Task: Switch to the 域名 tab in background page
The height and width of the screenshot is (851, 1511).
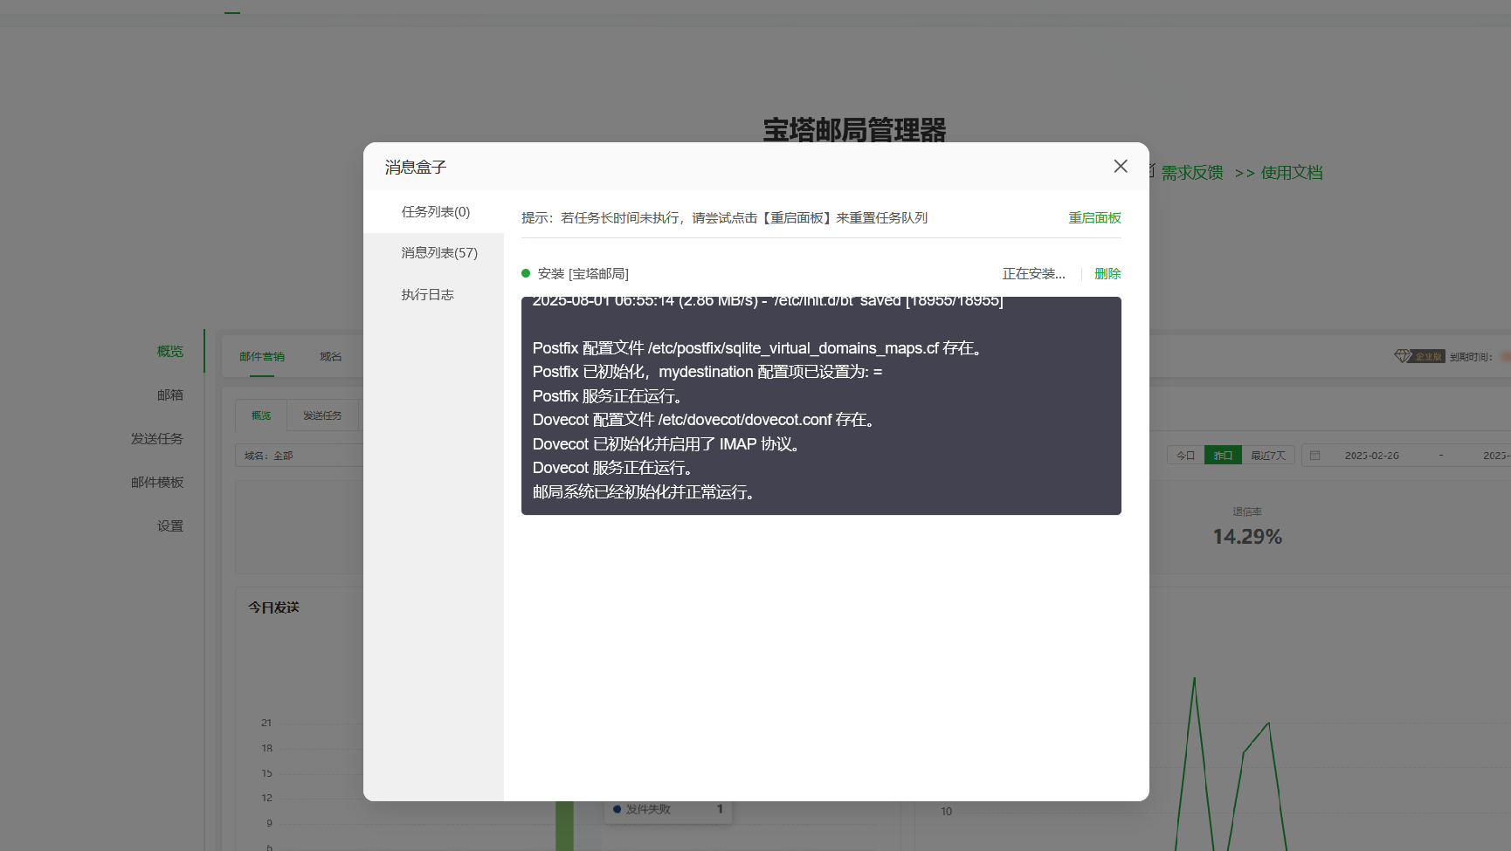Action: pos(330,356)
